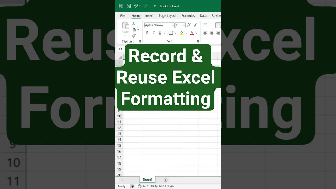Viewport: 336px width, 189px height.
Task: Open the Review tab
Action: [216, 16]
